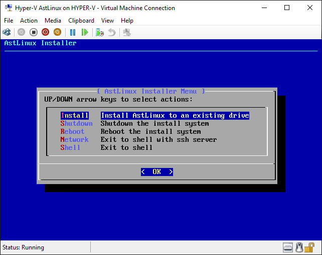Click the Turn Off (stop) toolbar icon
Screen dimensions: 322x255
34,32
